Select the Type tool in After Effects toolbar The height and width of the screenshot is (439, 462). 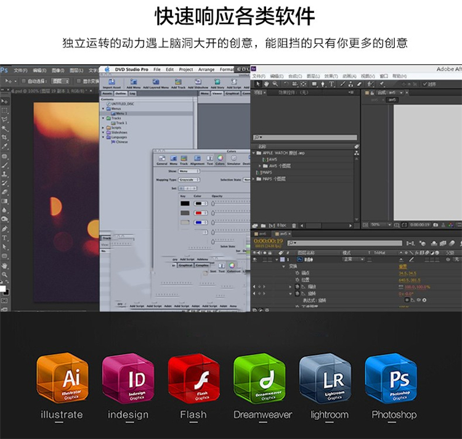tap(331, 84)
